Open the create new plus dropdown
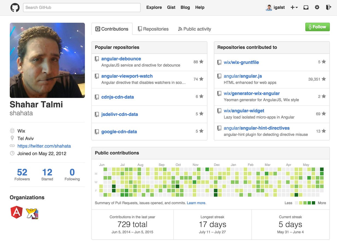 click(x=294, y=7)
